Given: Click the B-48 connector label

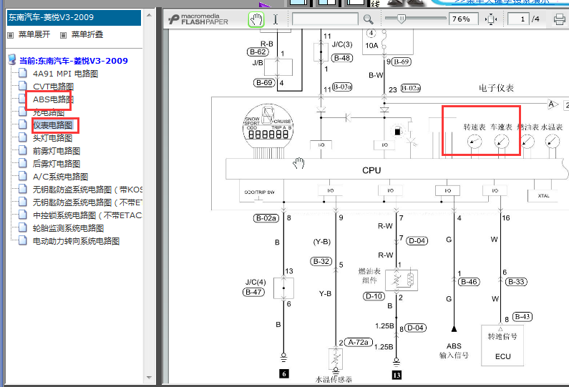Looking at the screenshot, I should tap(342, 58).
